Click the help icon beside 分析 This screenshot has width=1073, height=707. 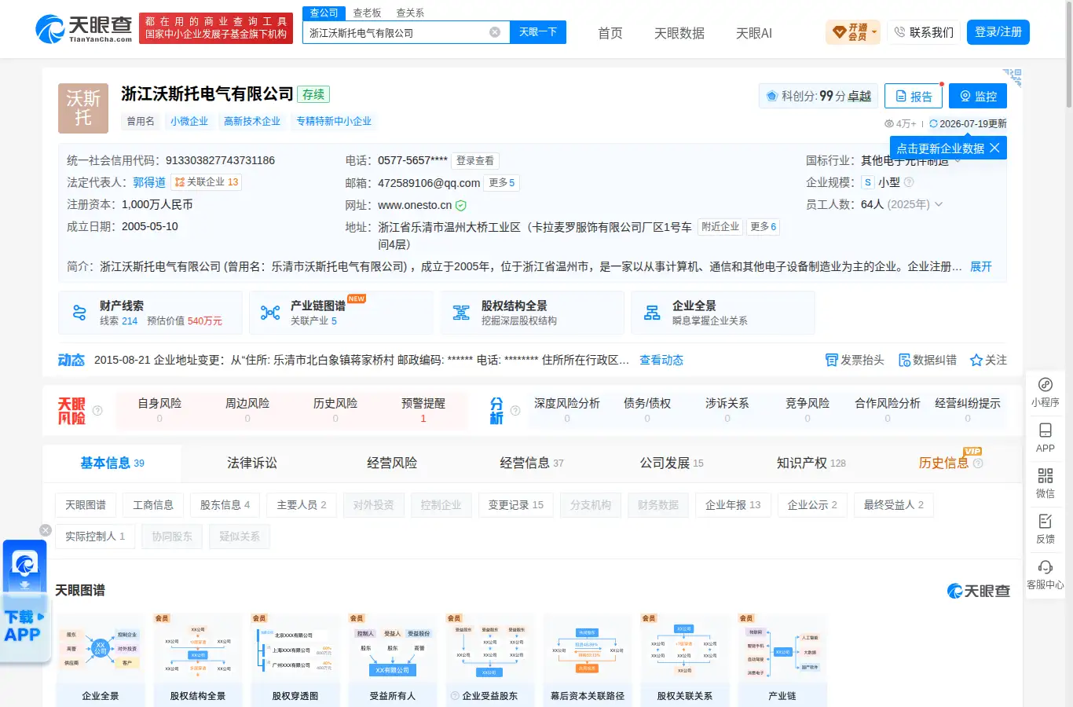(x=515, y=410)
